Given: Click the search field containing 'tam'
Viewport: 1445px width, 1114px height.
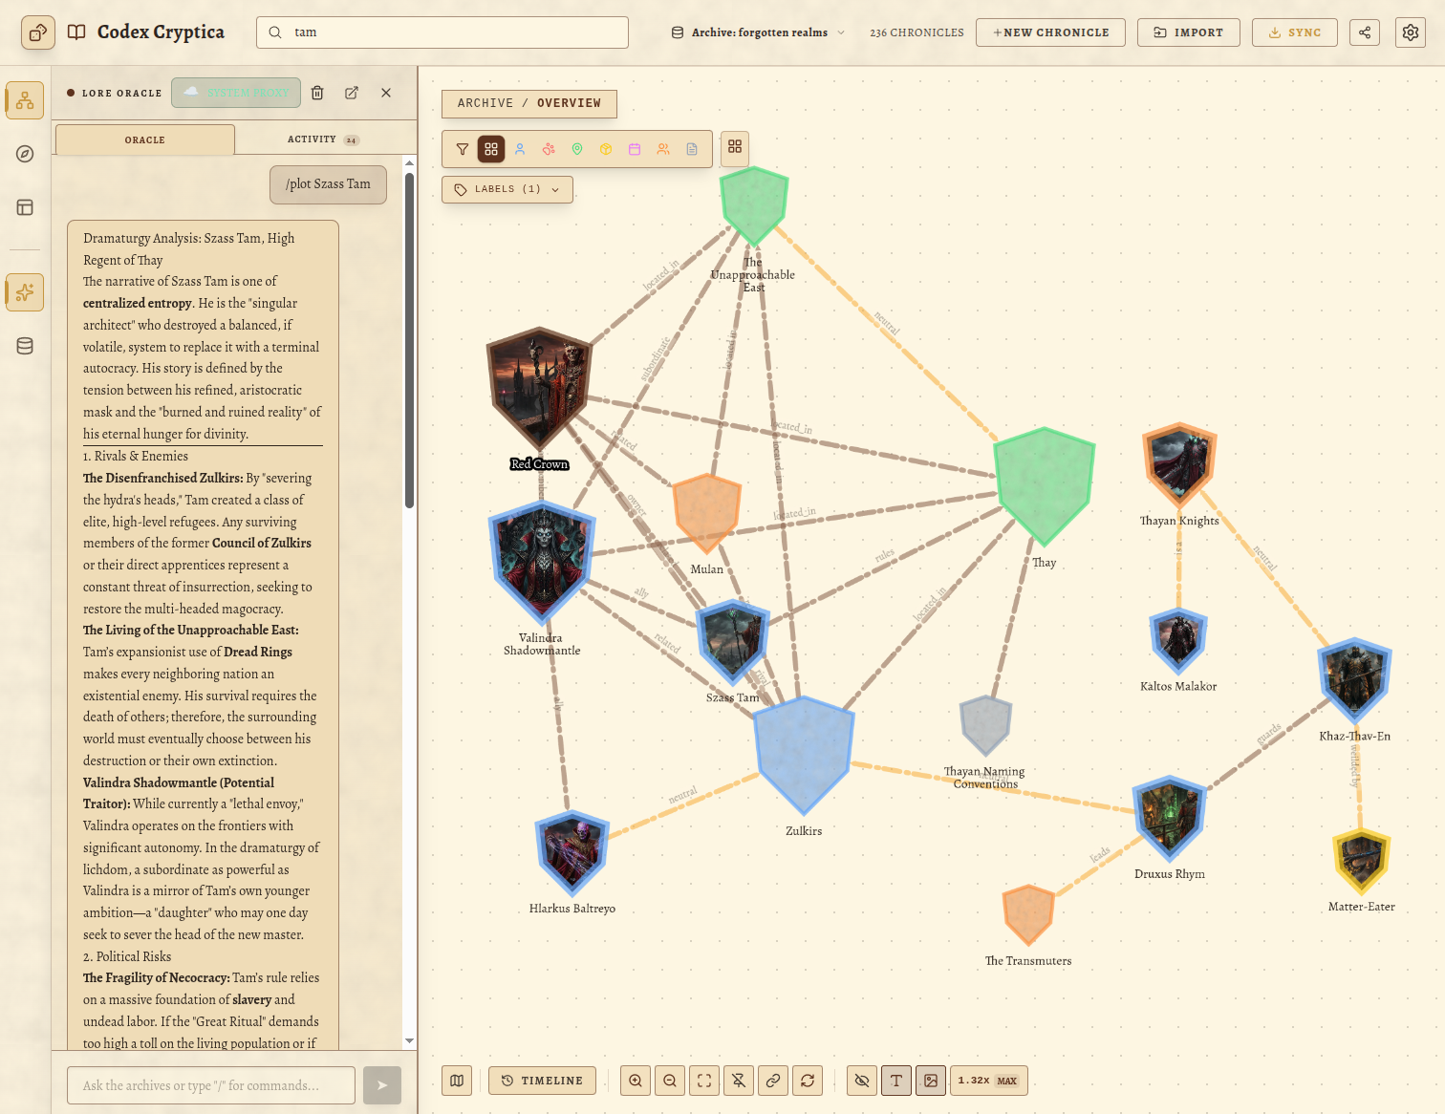Looking at the screenshot, I should click(x=442, y=32).
